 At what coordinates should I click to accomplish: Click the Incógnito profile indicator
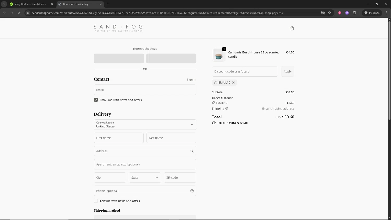372,13
